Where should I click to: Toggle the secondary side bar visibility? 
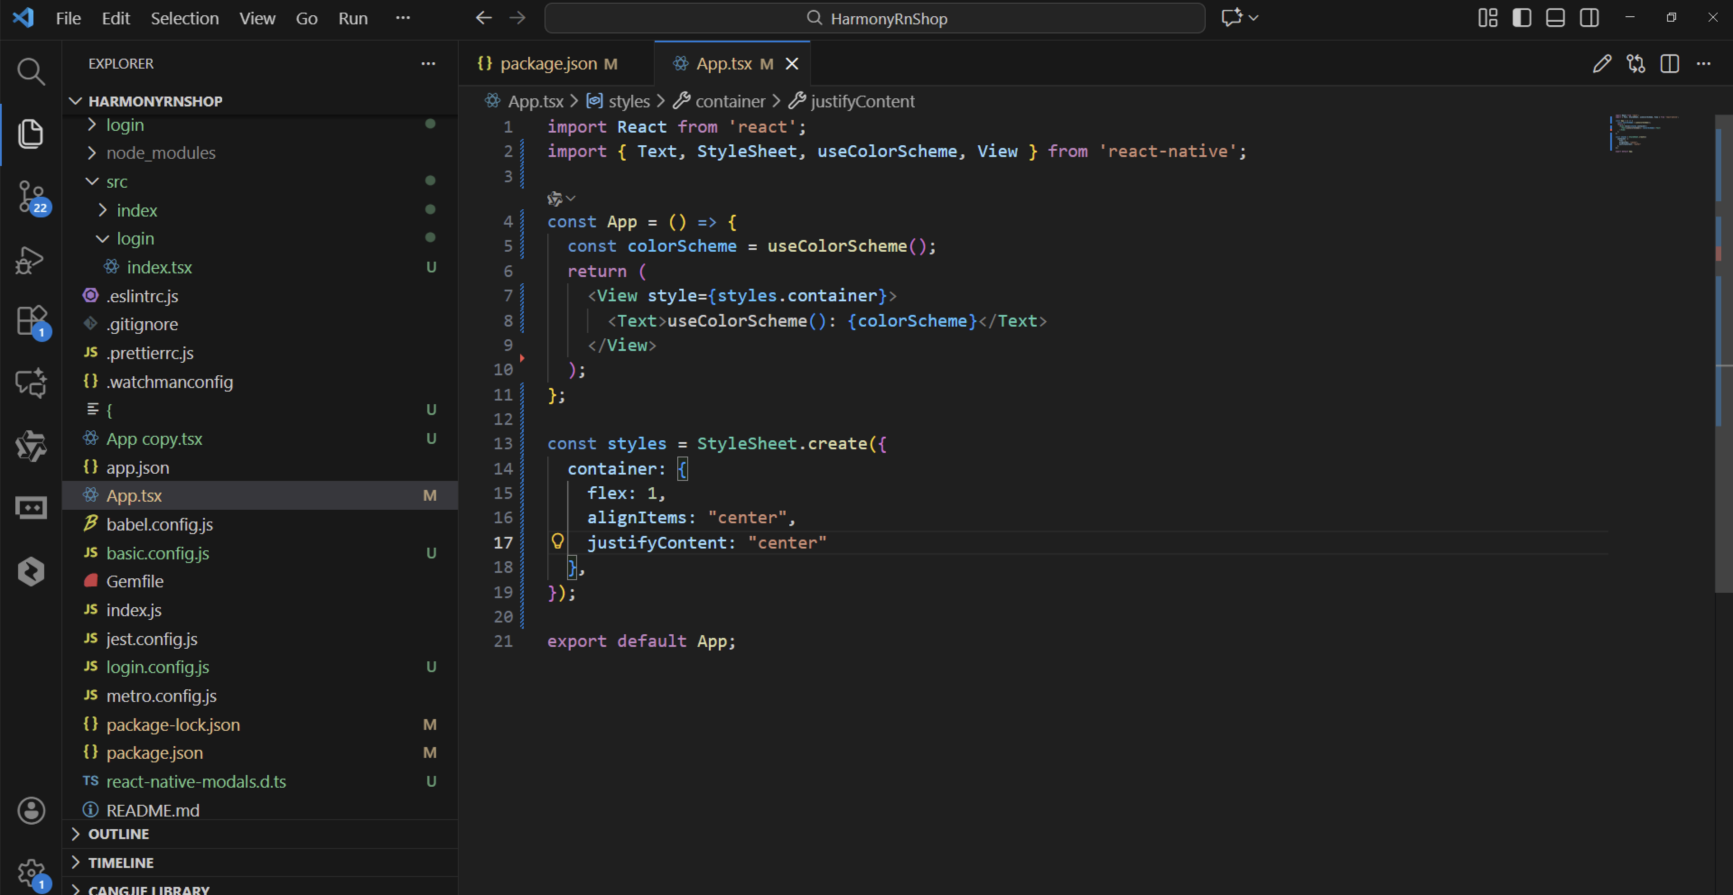tap(1589, 18)
